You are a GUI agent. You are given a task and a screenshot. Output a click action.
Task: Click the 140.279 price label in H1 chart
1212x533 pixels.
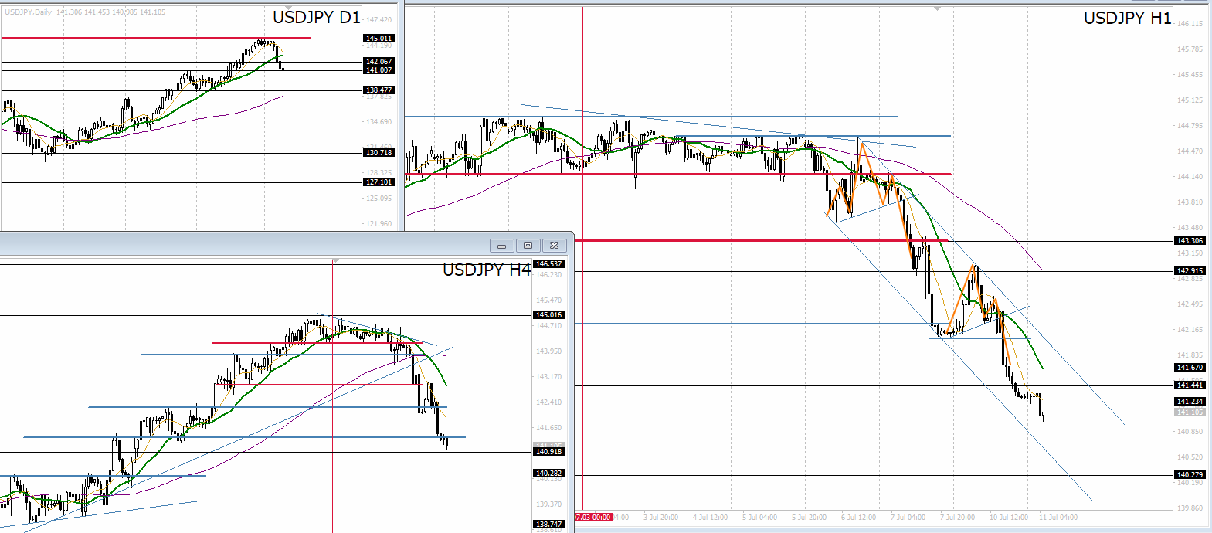tap(1190, 474)
